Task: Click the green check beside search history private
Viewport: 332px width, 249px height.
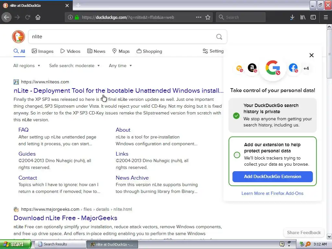Action: 236,116
